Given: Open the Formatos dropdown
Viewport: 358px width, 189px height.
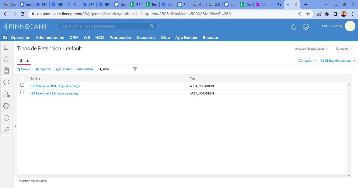Looking at the screenshot, I should point(344,49).
